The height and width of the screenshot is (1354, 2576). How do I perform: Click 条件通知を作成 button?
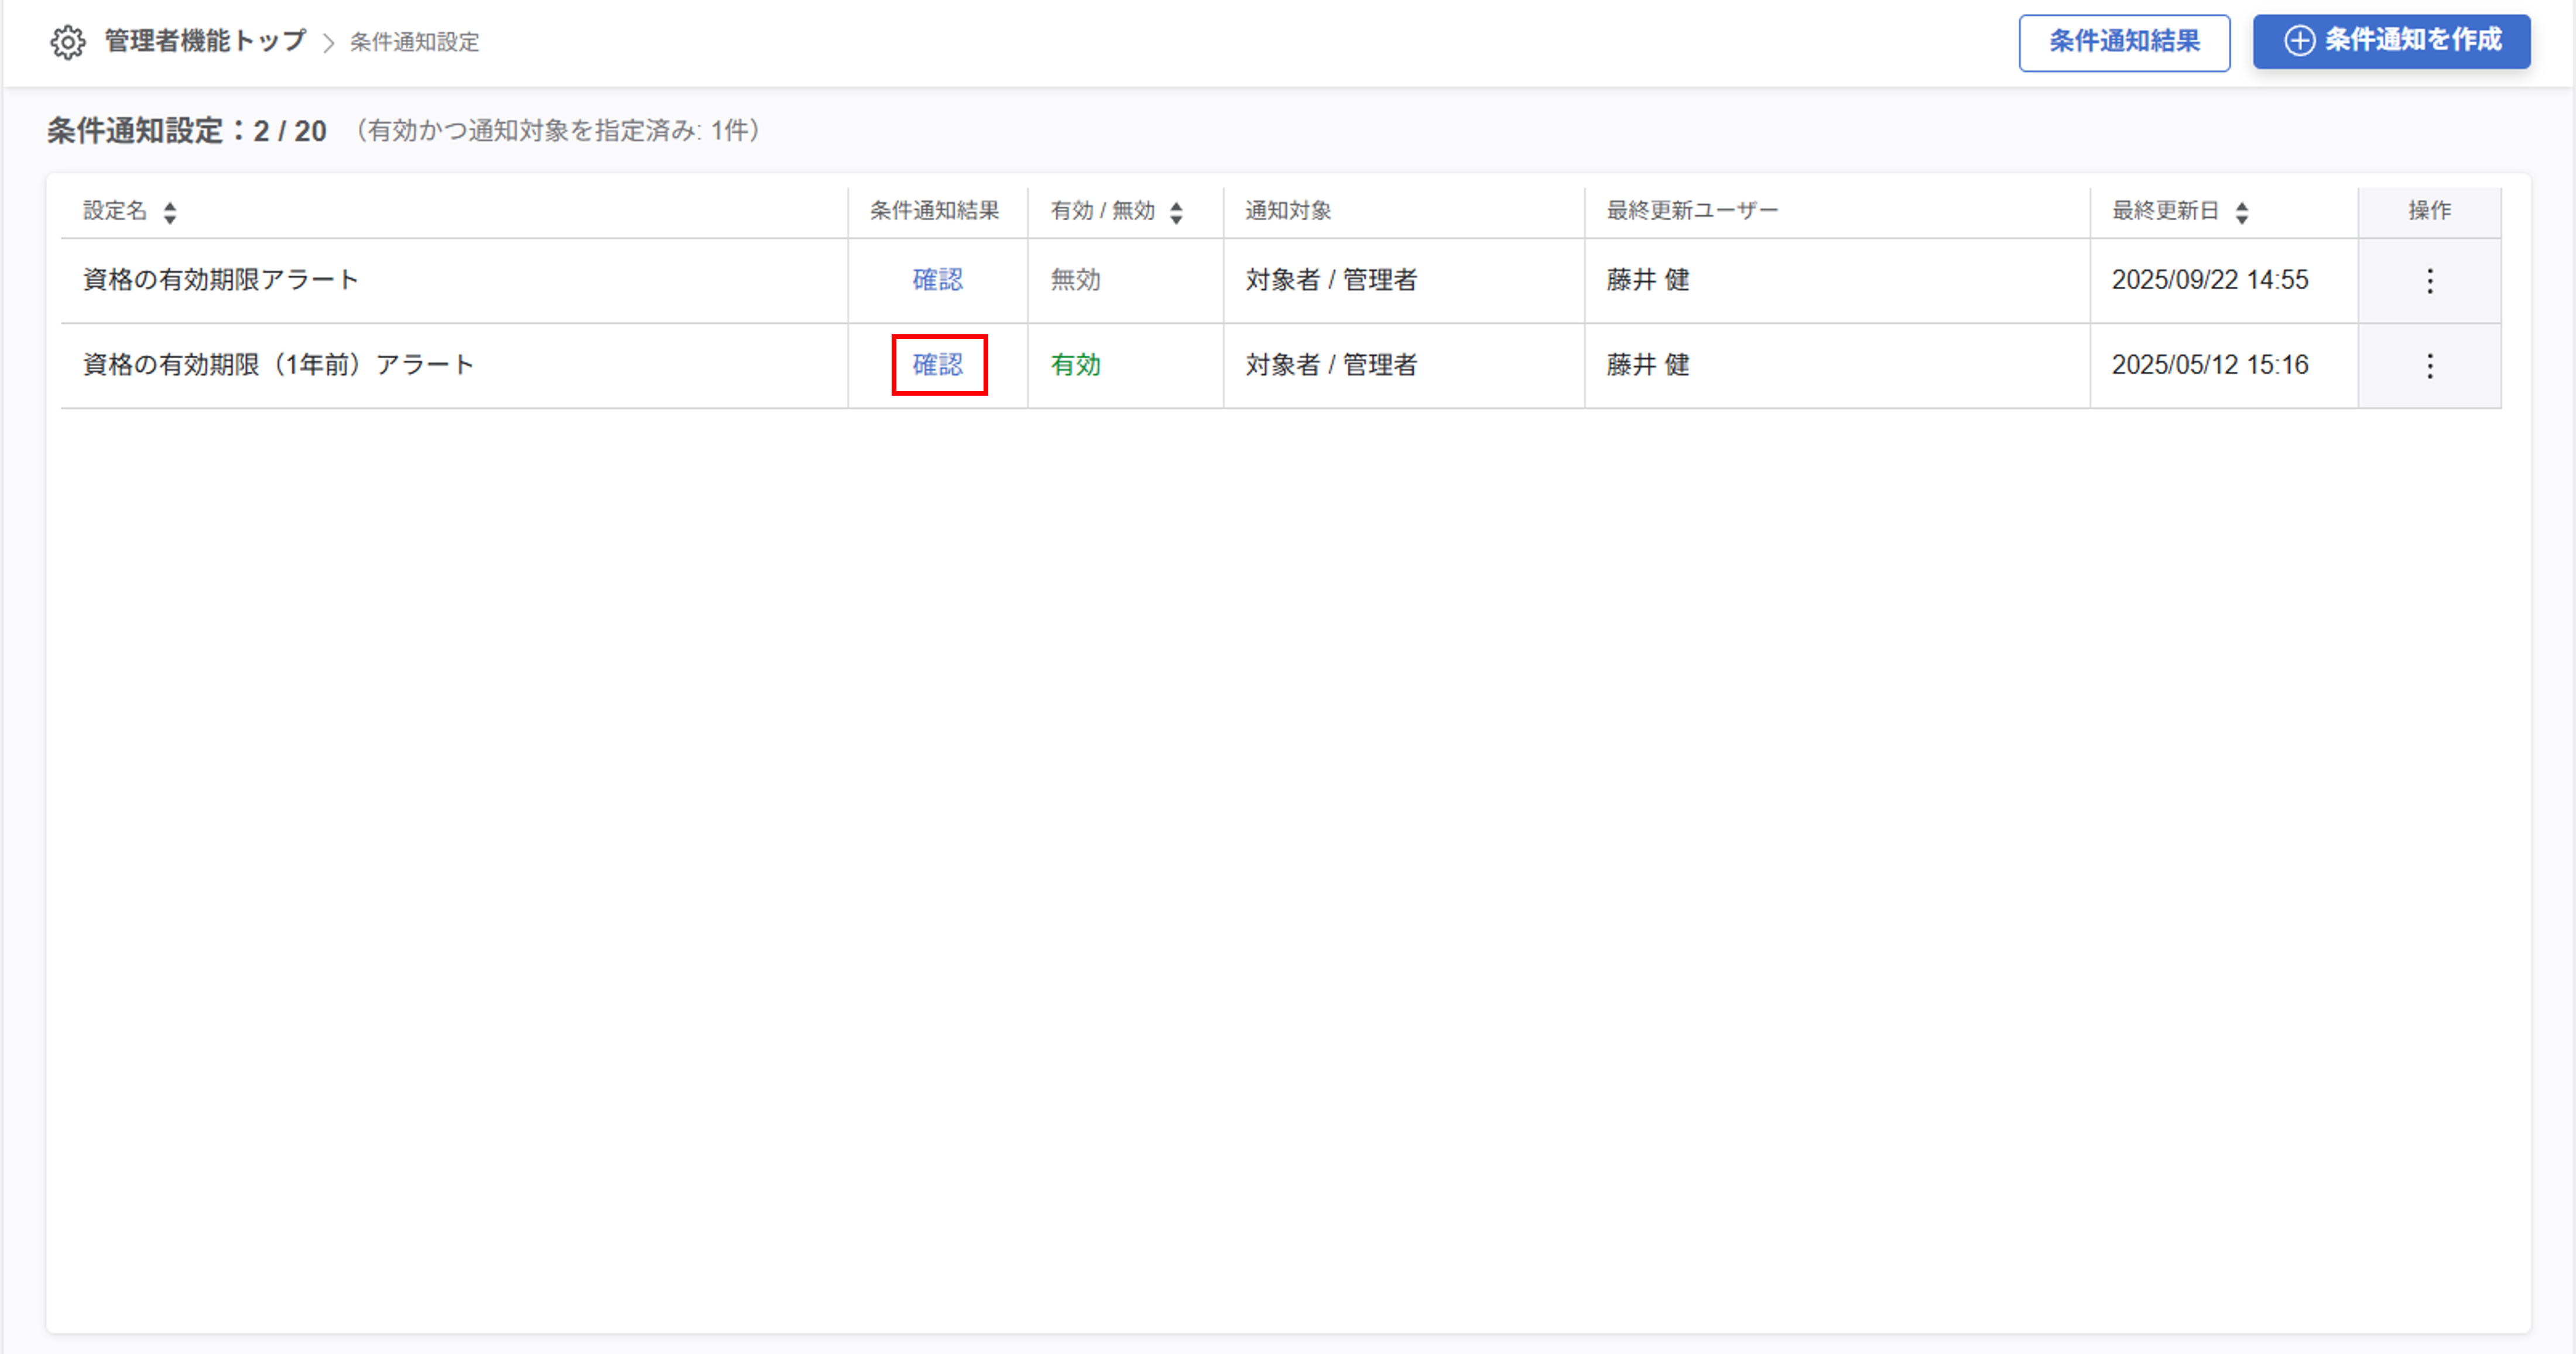pyautogui.click(x=2391, y=41)
